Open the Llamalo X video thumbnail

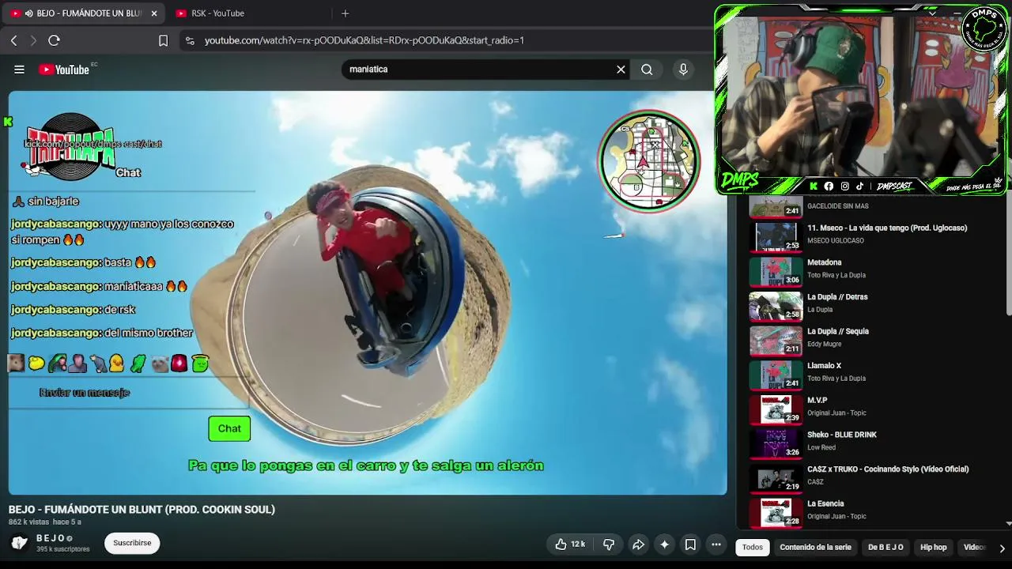point(776,375)
